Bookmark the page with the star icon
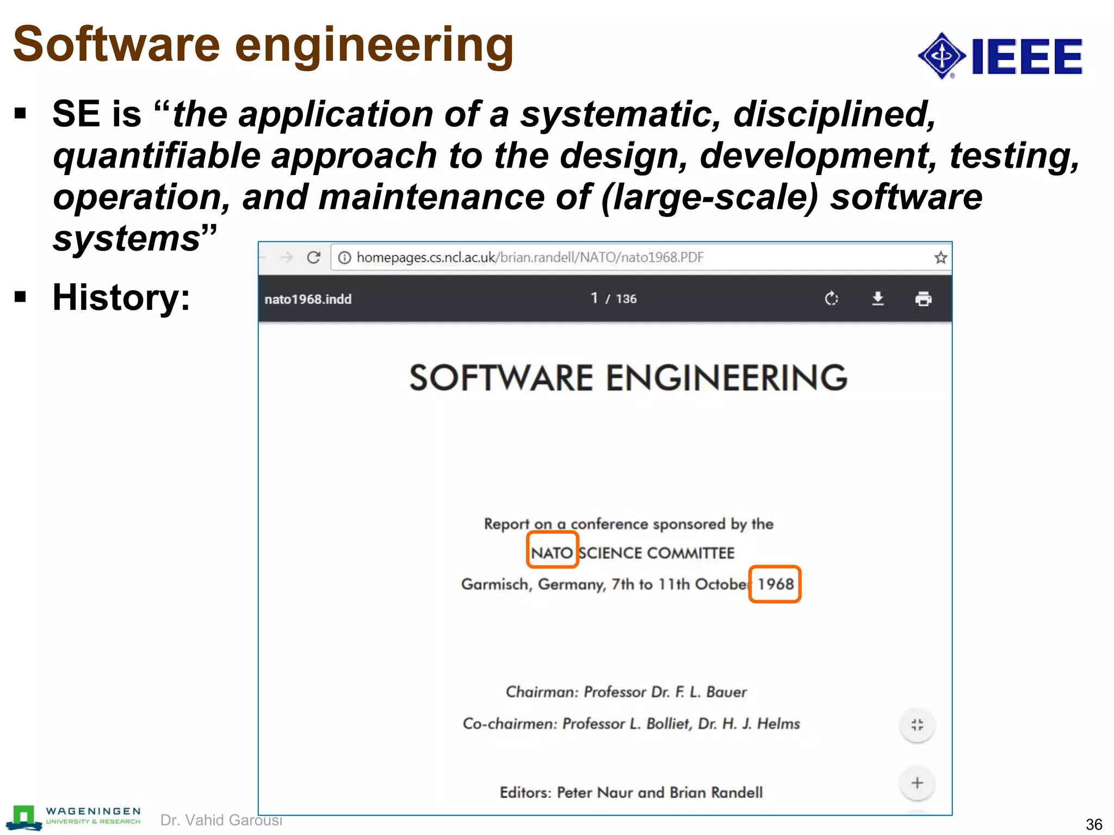The height and width of the screenshot is (835, 1114). click(x=940, y=257)
